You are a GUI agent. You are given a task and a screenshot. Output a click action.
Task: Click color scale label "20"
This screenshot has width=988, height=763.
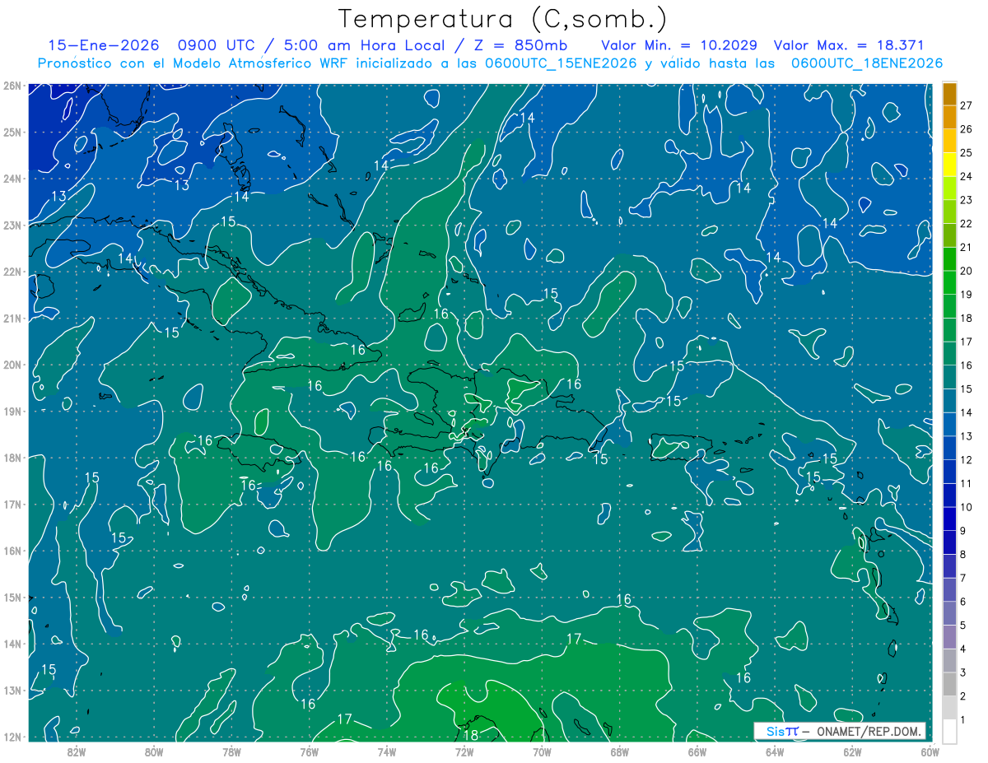[x=967, y=271]
